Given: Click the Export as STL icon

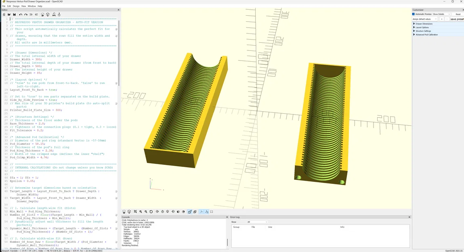Looking at the screenshot, I should 54,15.
